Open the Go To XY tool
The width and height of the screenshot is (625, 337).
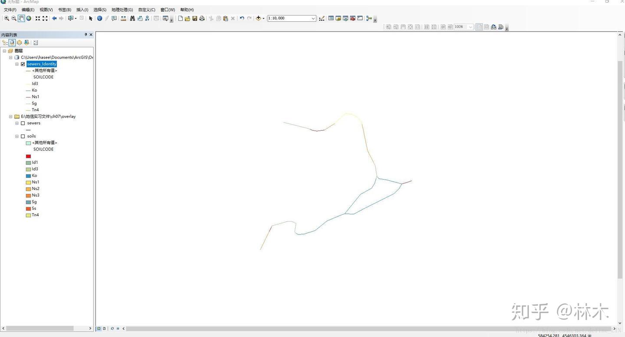pyautogui.click(x=147, y=18)
